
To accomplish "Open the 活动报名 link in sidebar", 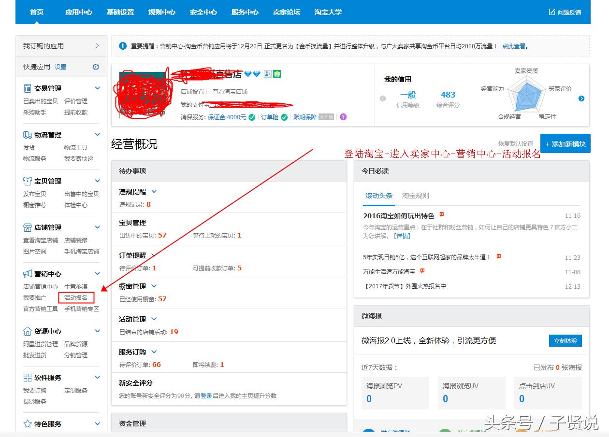I will (76, 298).
